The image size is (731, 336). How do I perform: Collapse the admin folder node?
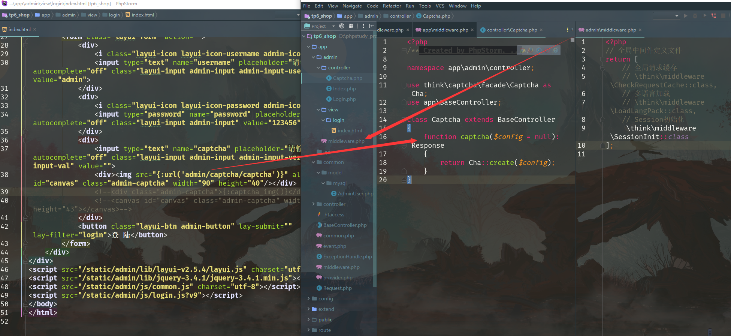[x=314, y=57]
